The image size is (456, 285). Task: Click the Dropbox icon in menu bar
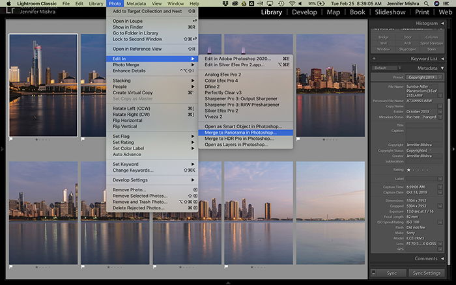[225, 3]
